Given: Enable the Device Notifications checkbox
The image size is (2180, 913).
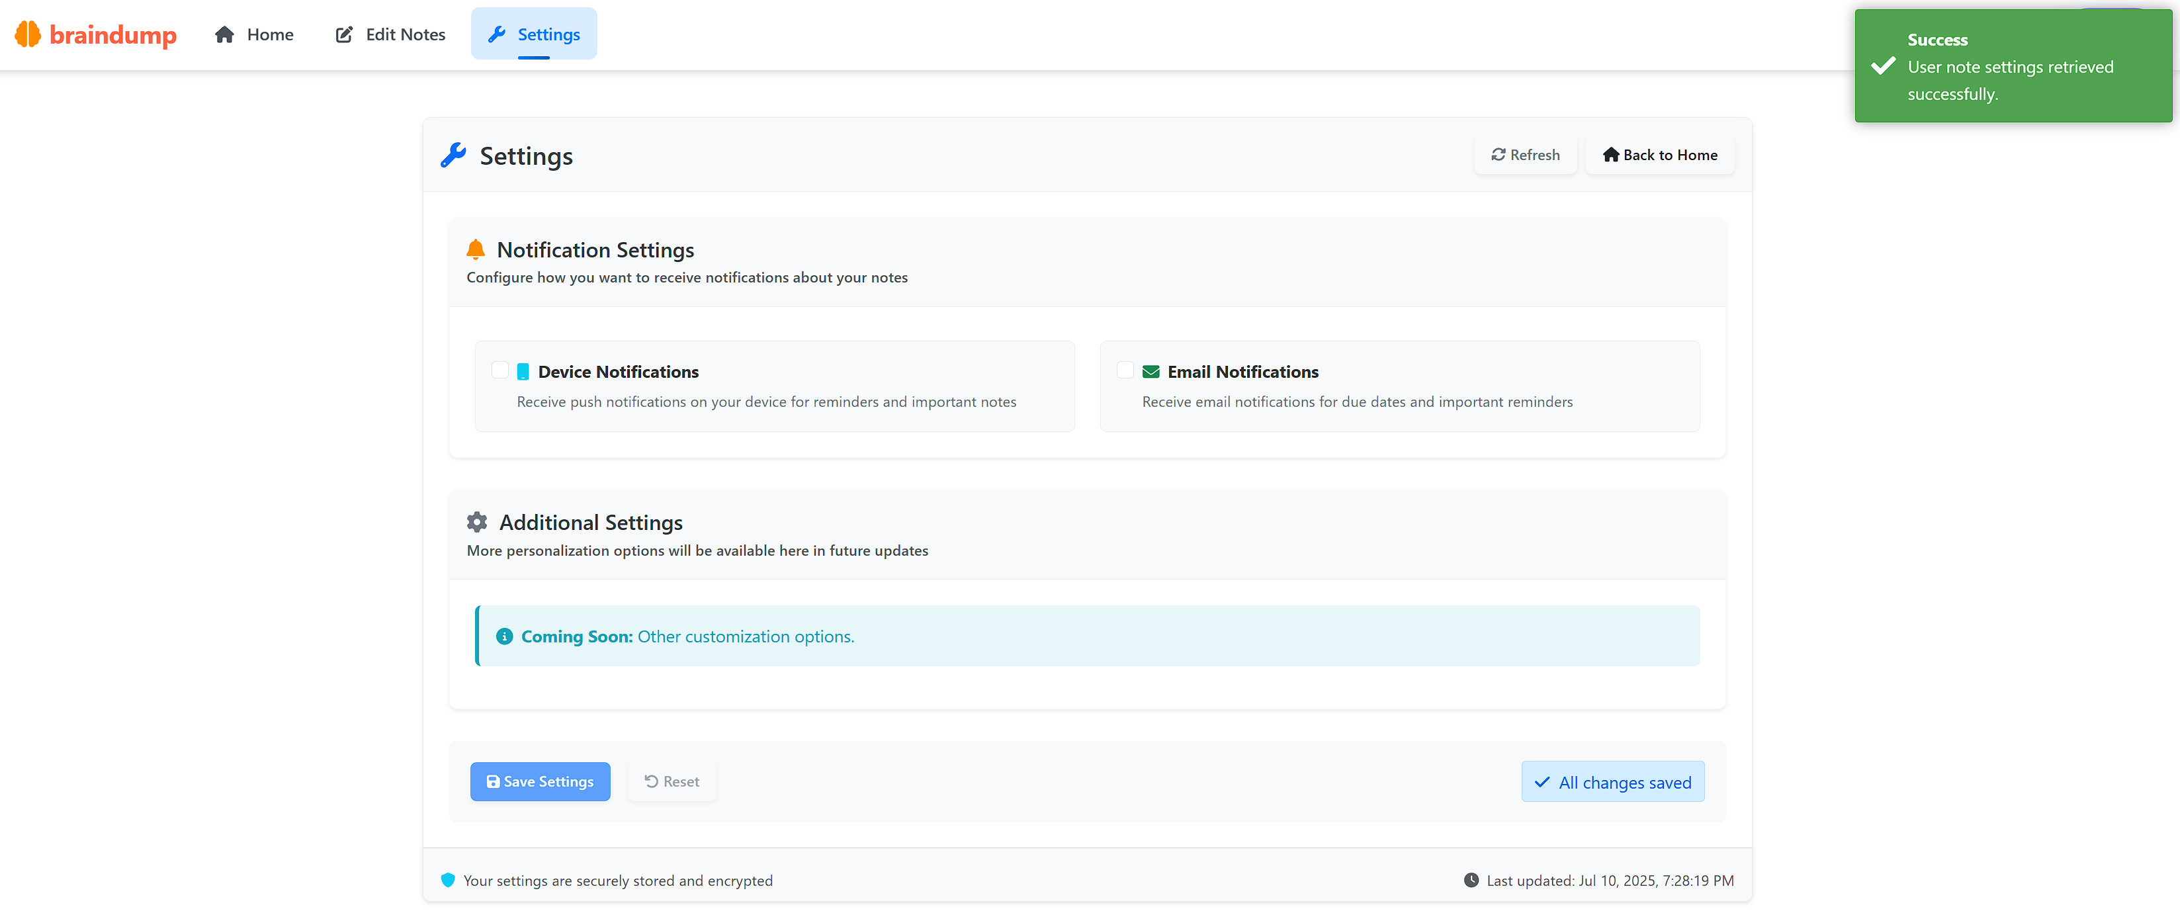Looking at the screenshot, I should [x=500, y=370].
